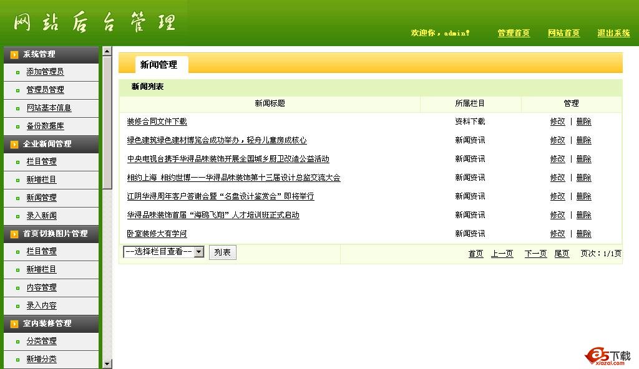The height and width of the screenshot is (369, 639).
Task: Select the 新闻管理 tab
Action: pos(162,64)
